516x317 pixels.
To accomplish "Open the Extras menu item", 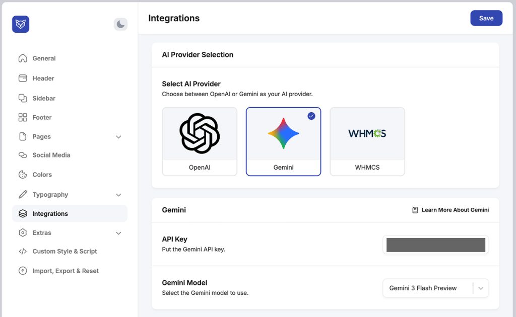I will coord(42,233).
